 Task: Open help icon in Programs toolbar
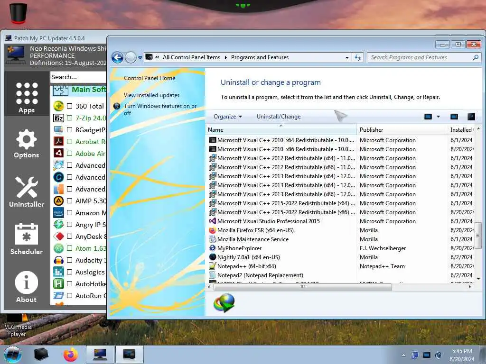tap(471, 117)
